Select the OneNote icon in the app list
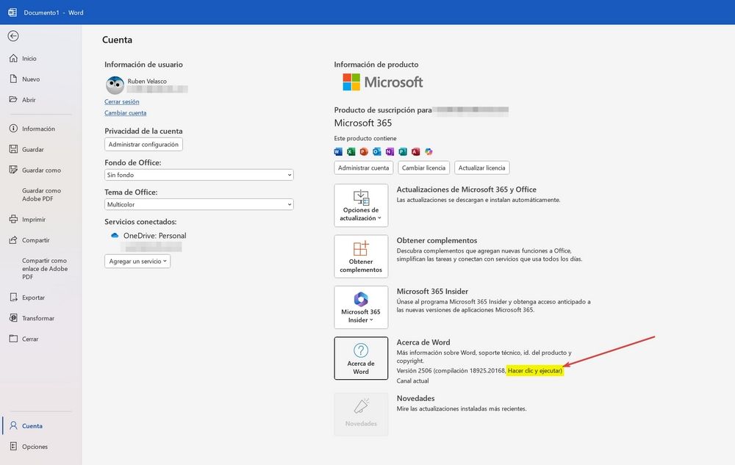735x465 pixels. pyautogui.click(x=389, y=151)
